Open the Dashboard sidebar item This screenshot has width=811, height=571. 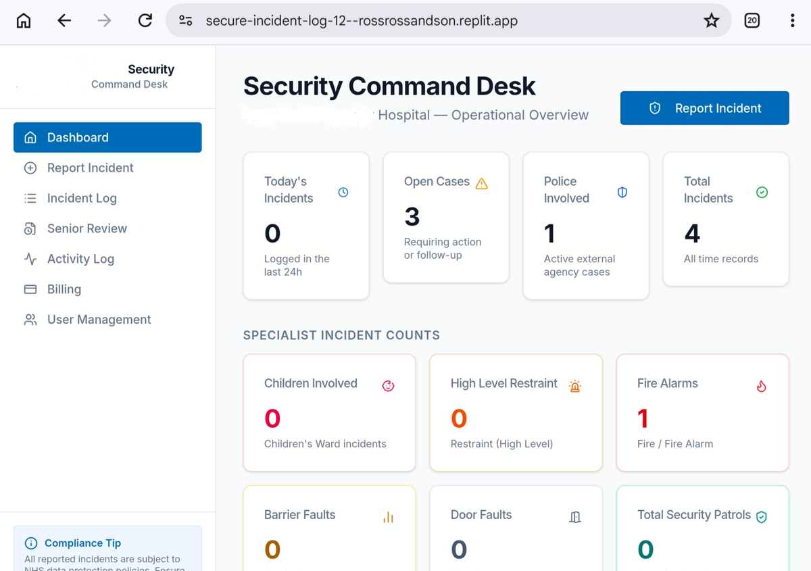[107, 137]
